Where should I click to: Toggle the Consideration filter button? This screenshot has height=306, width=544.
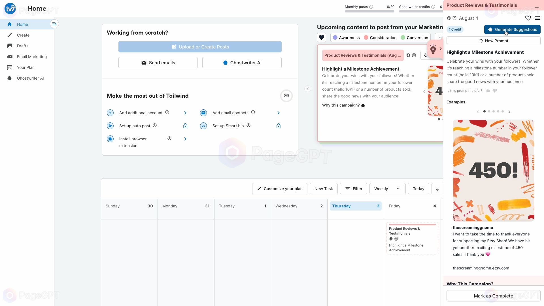(x=381, y=37)
